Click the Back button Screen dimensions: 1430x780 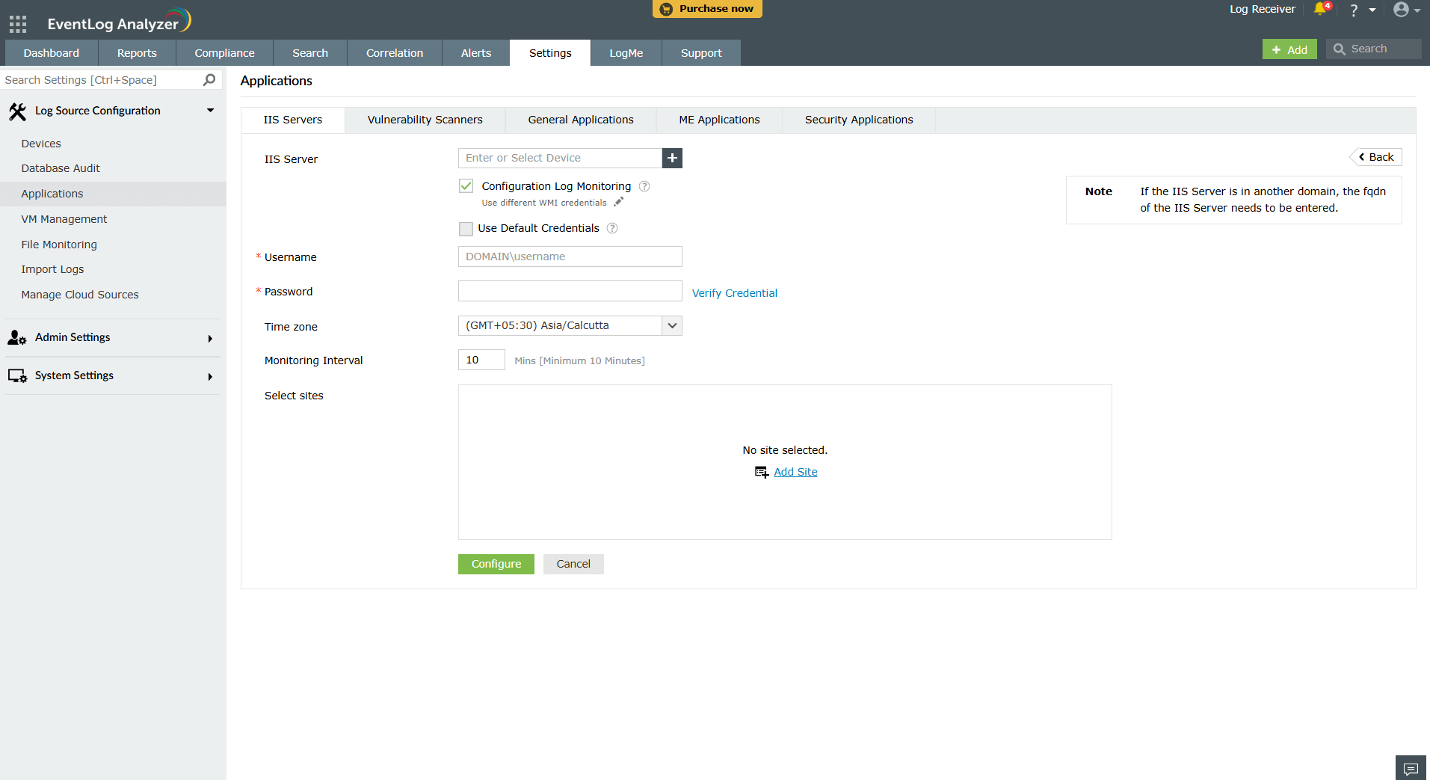tap(1376, 157)
